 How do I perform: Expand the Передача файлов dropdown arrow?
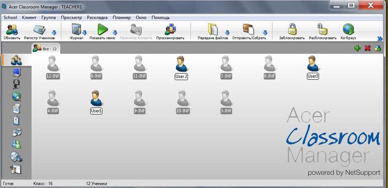coord(227,33)
